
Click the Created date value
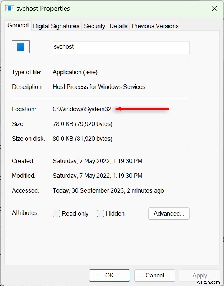click(98, 161)
